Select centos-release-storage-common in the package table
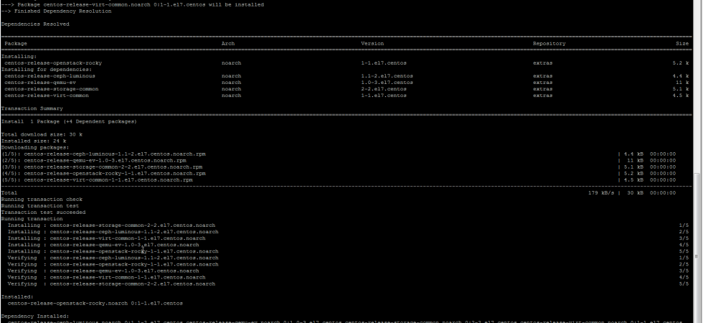703x323 pixels. click(51, 89)
